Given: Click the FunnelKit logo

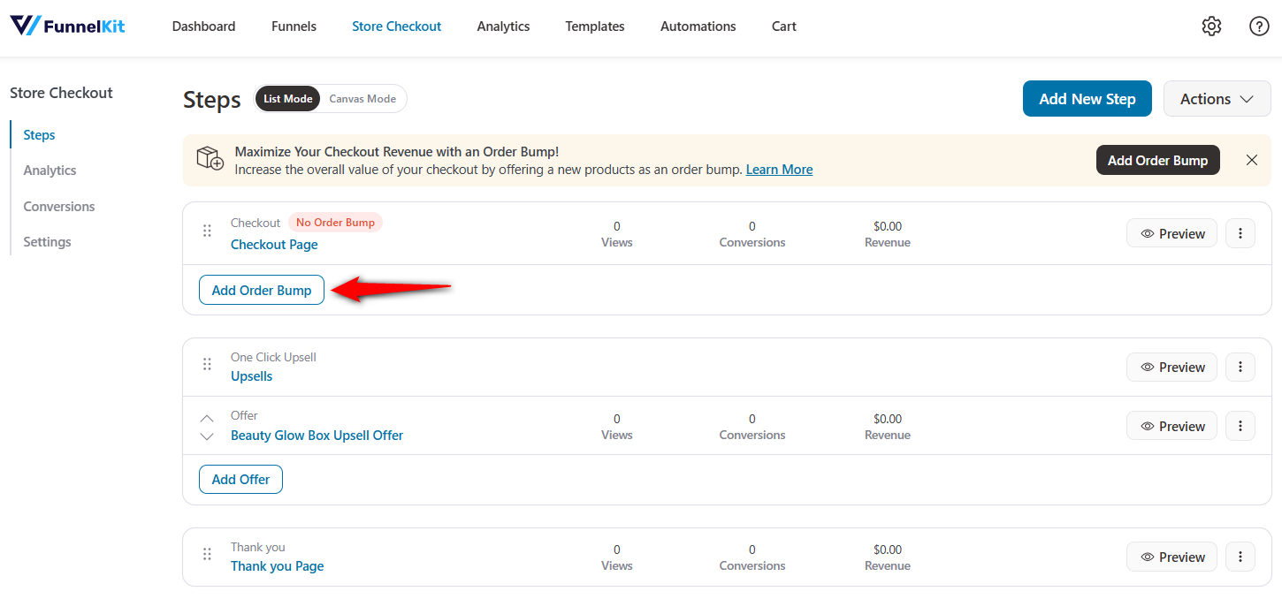Looking at the screenshot, I should 66,26.
